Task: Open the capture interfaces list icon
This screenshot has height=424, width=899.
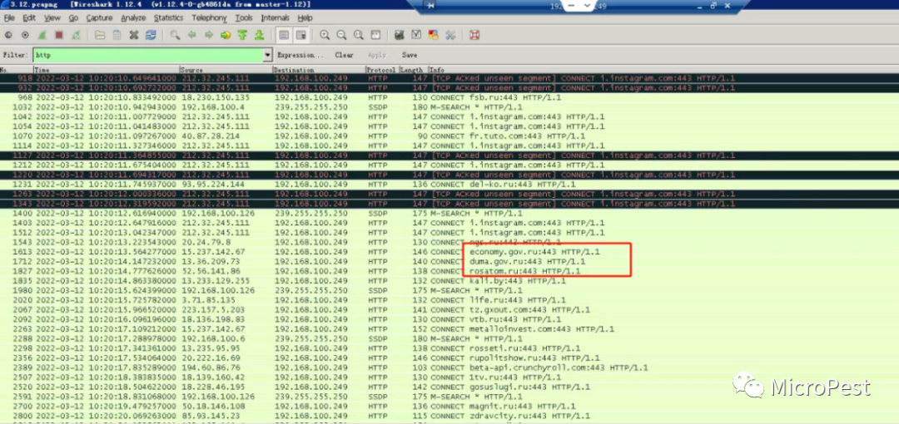Action: [8, 36]
